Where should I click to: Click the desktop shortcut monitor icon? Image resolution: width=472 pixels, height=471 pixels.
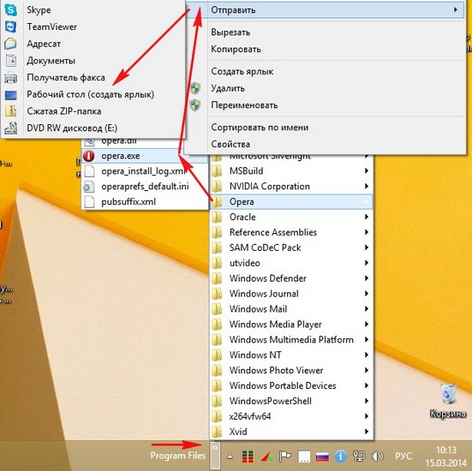click(11, 95)
